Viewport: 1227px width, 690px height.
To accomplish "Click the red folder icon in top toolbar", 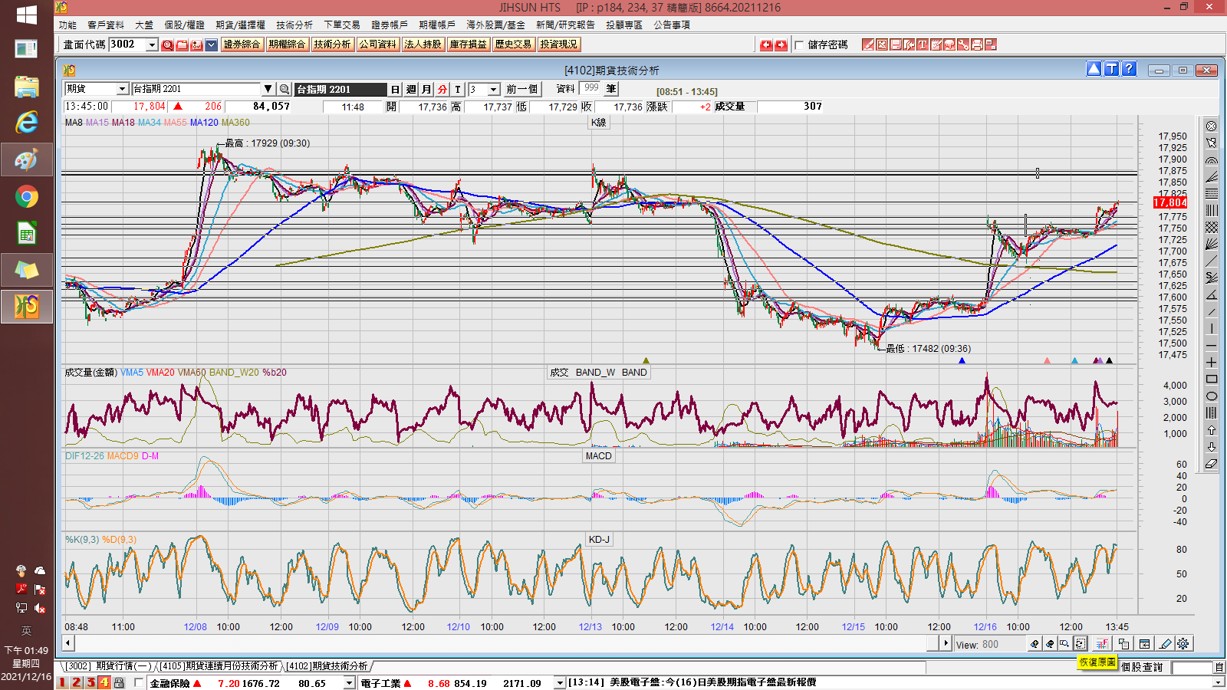I will [x=182, y=45].
